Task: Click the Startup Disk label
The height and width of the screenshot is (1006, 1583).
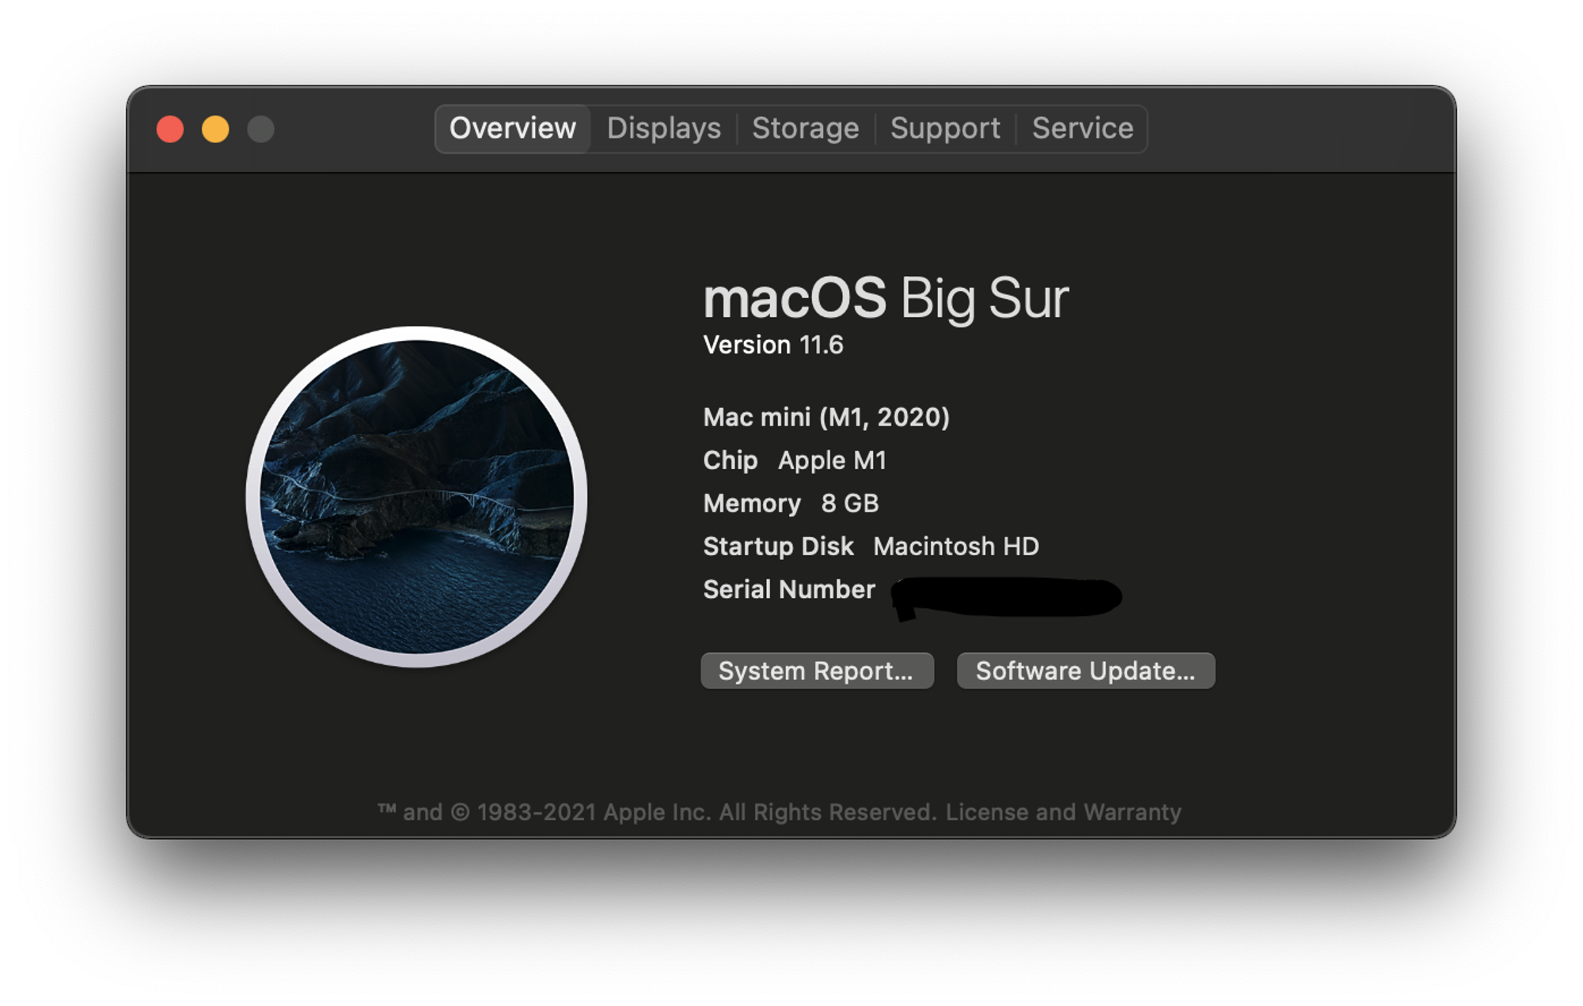Action: (x=779, y=546)
